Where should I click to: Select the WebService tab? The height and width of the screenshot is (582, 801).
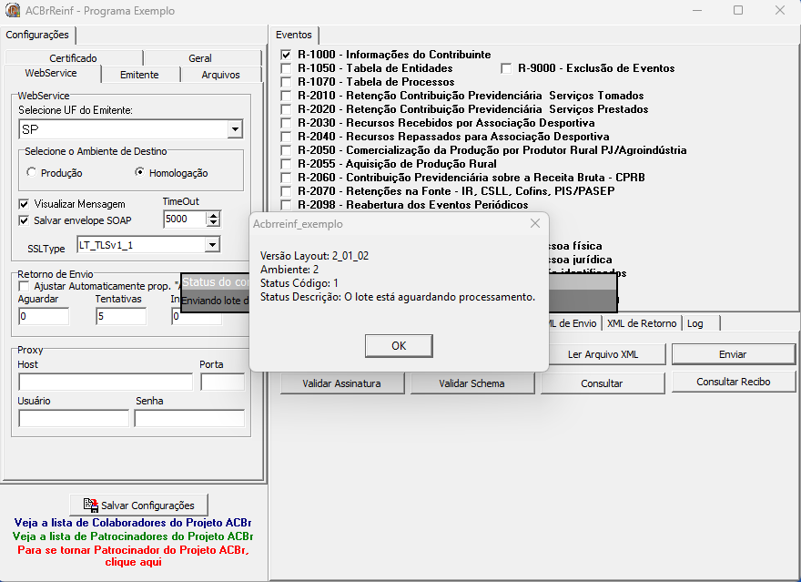click(51, 73)
